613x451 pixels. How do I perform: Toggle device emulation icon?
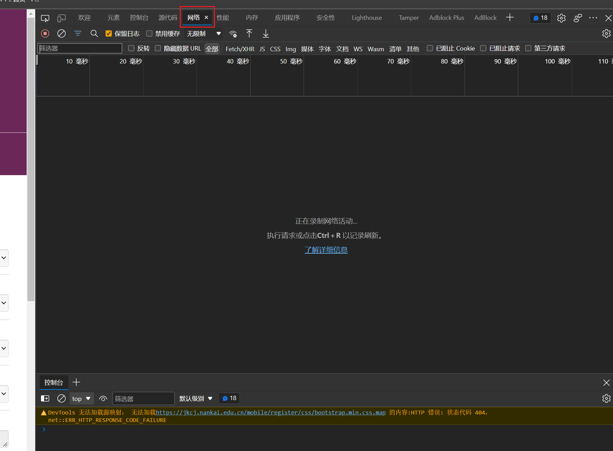62,18
